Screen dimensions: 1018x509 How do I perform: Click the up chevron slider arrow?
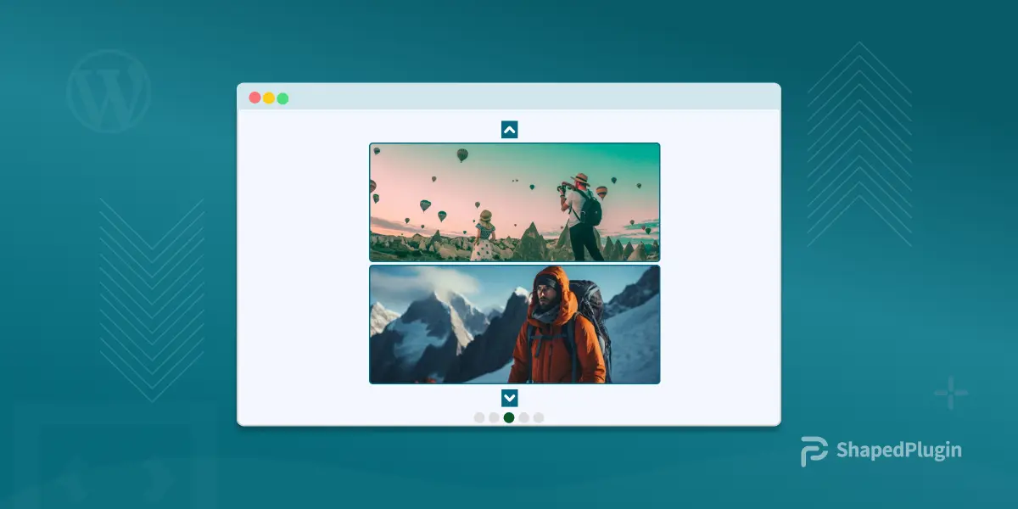click(509, 130)
